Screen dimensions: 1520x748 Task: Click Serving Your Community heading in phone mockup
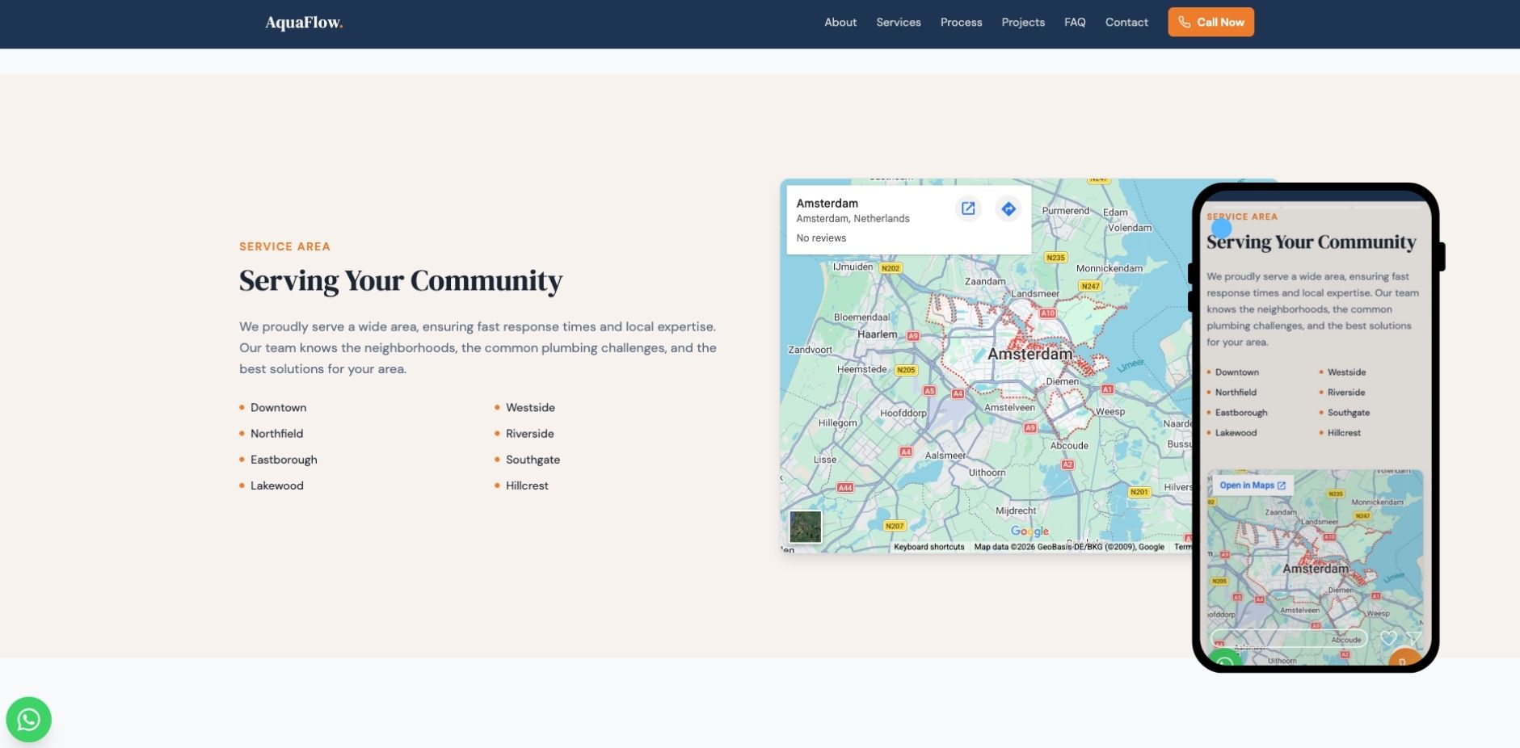click(1312, 242)
